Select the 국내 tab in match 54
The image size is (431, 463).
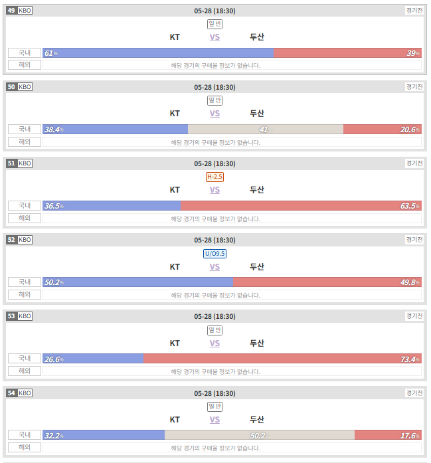[25, 434]
